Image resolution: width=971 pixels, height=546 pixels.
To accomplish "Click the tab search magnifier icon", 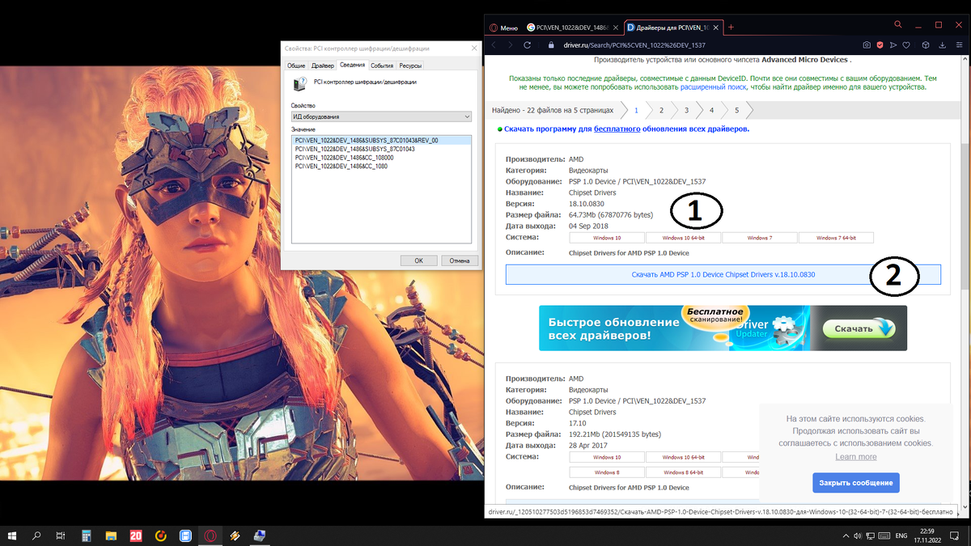I will pyautogui.click(x=898, y=25).
